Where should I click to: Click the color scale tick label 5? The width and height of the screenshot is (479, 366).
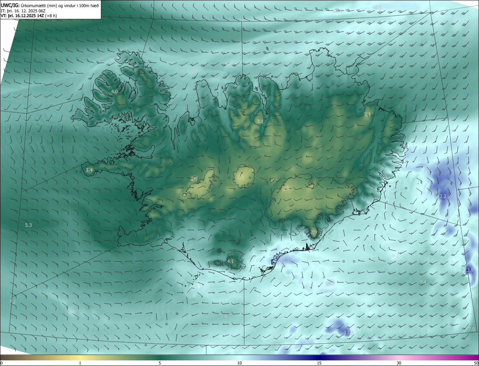[160, 363]
